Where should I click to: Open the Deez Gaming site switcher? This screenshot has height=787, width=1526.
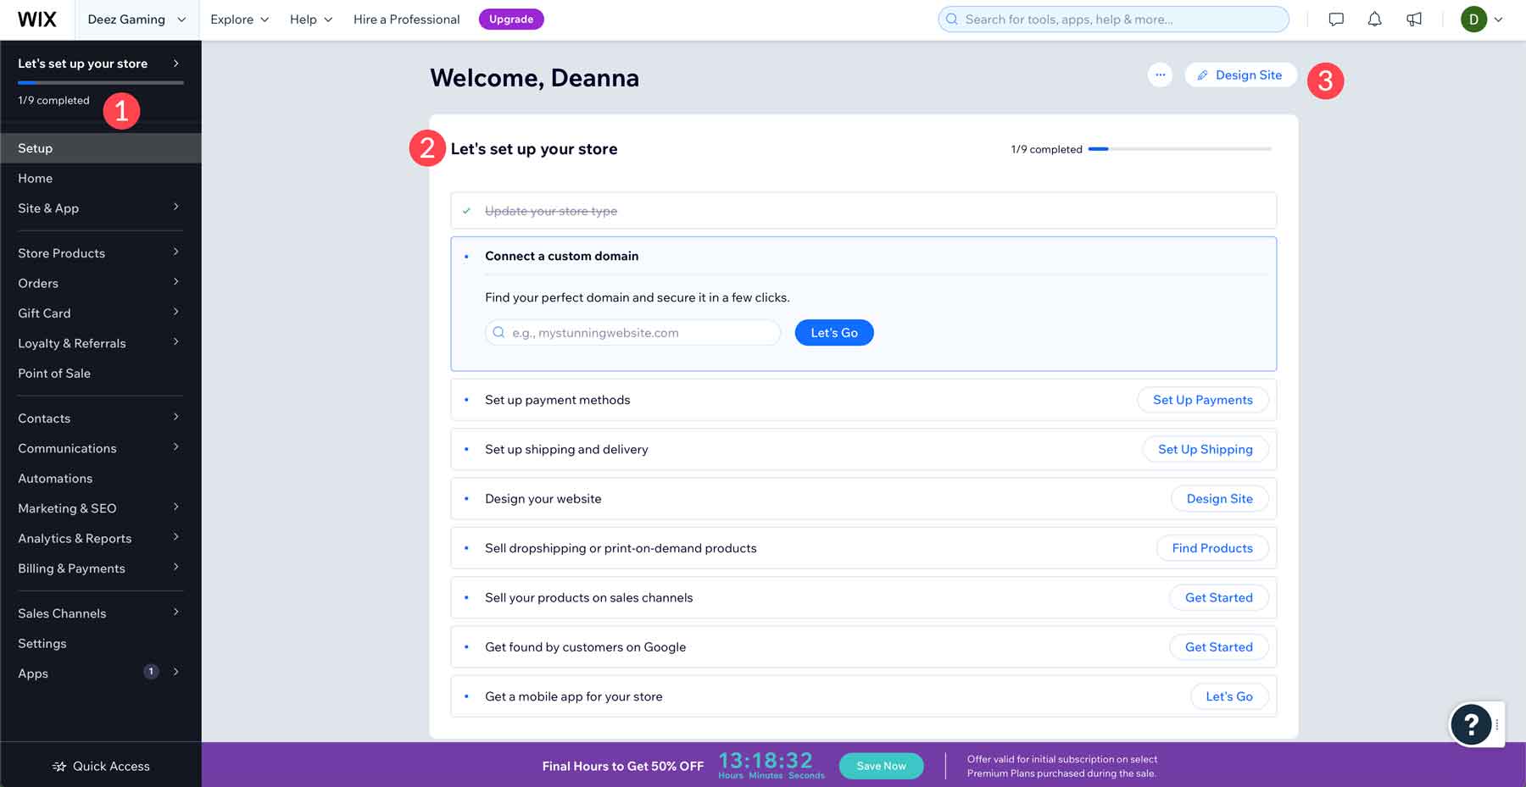[136, 19]
